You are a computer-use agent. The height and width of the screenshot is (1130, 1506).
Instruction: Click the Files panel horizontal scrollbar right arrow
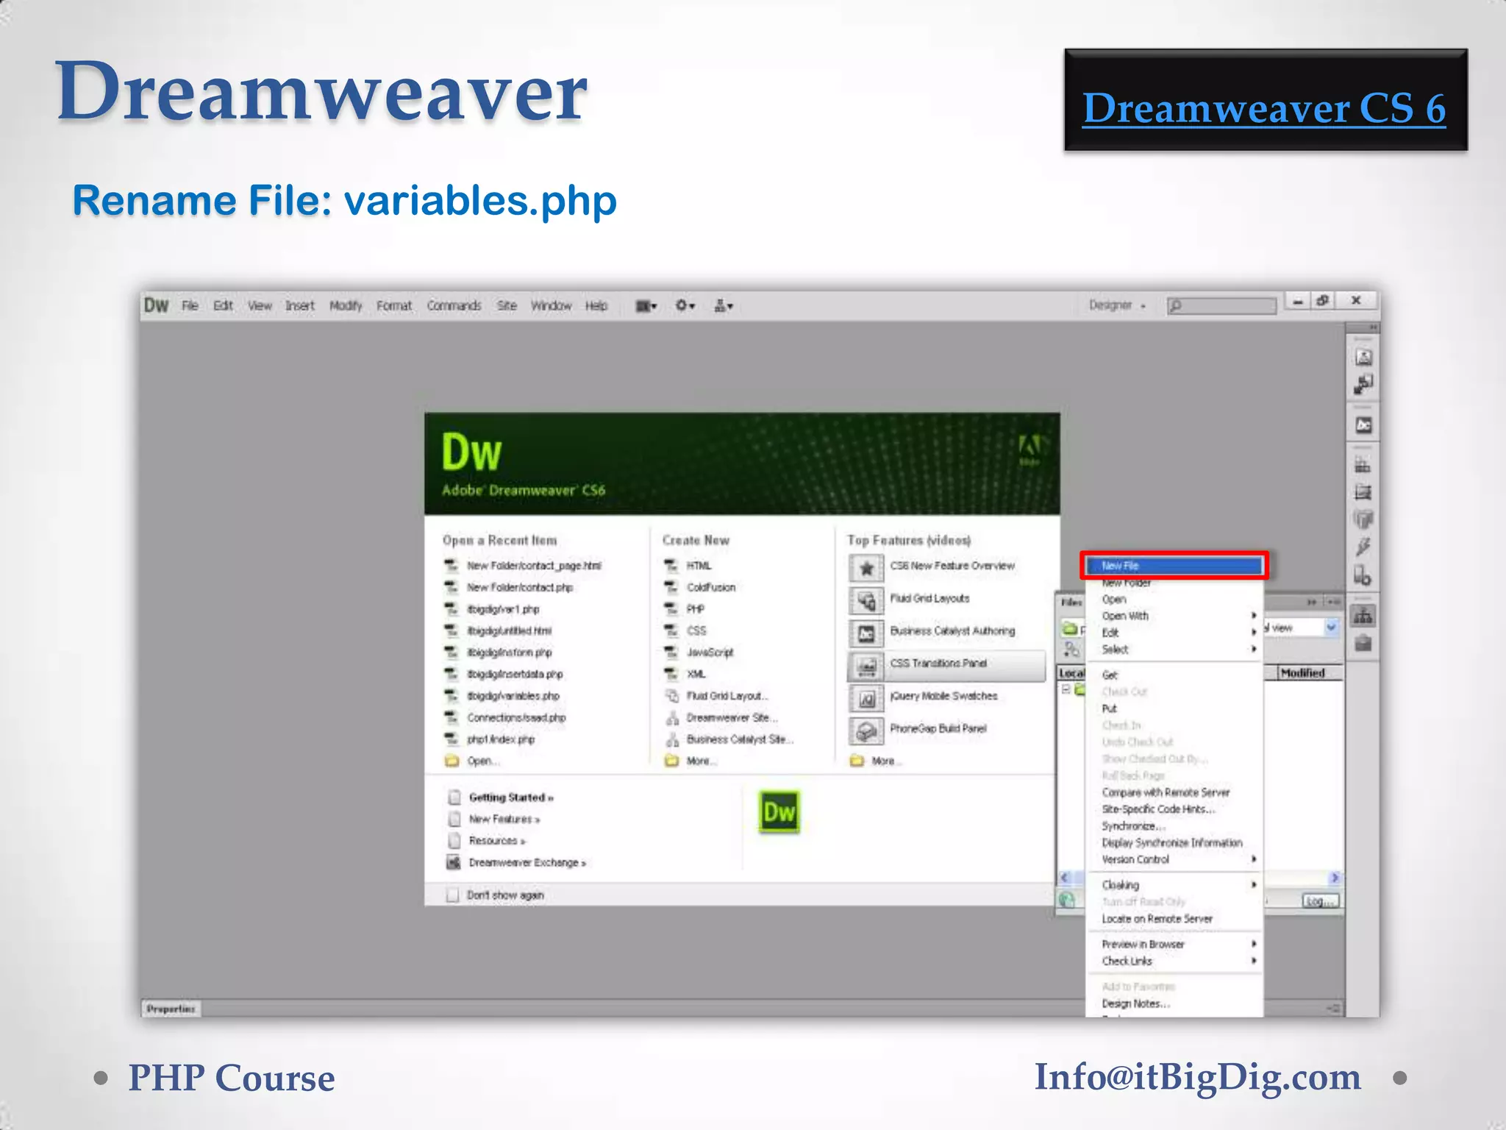[x=1335, y=878]
